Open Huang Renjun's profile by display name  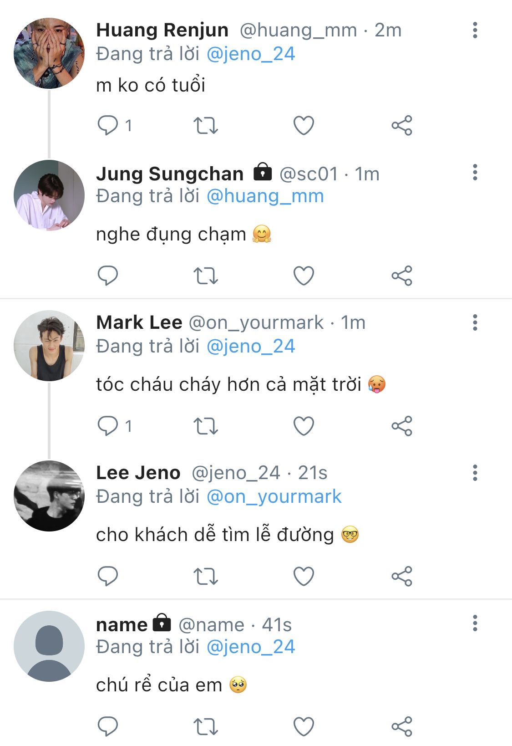(162, 30)
